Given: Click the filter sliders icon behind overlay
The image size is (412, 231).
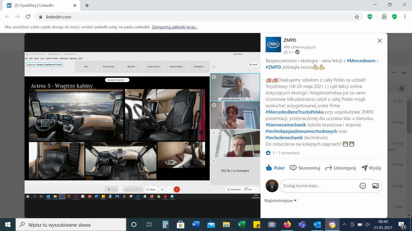Looking at the screenshot, I should click(402, 89).
